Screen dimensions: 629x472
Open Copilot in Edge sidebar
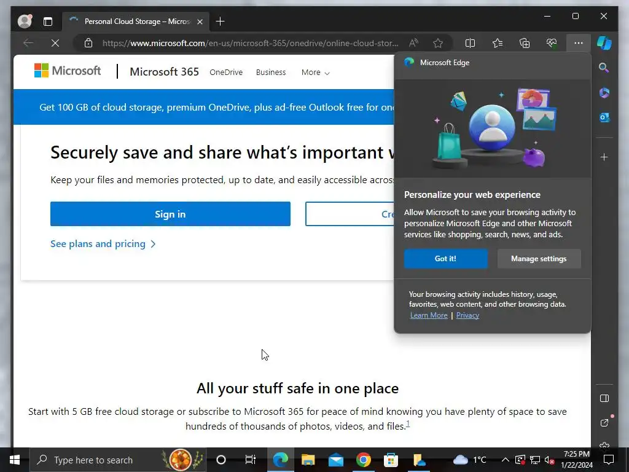604,43
